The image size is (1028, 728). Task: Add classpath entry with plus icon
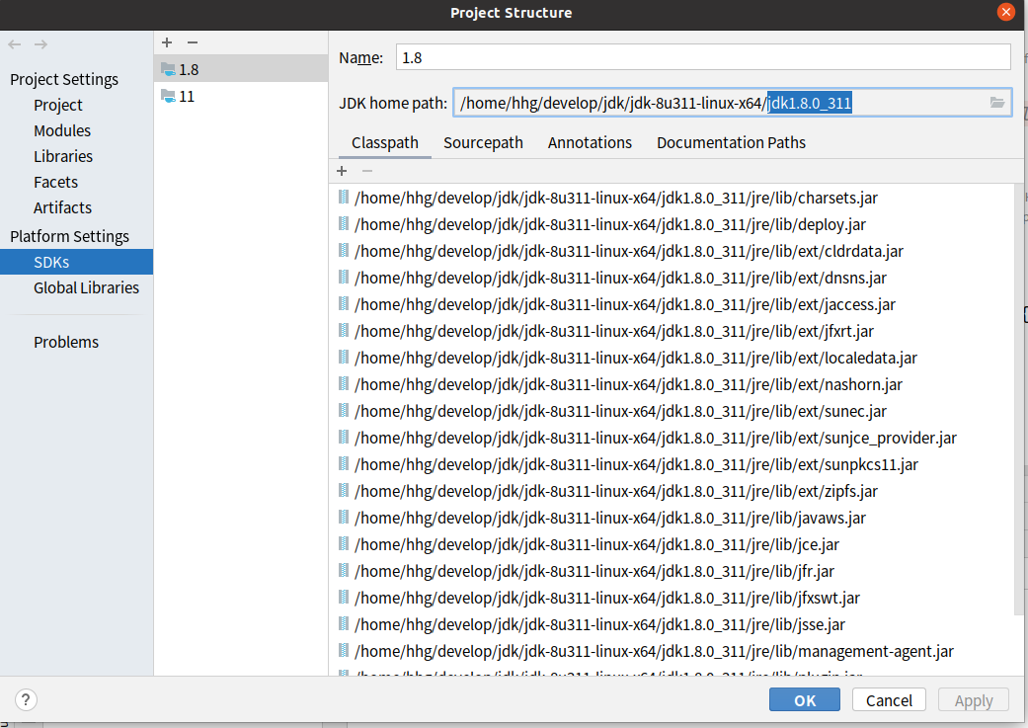tap(342, 171)
